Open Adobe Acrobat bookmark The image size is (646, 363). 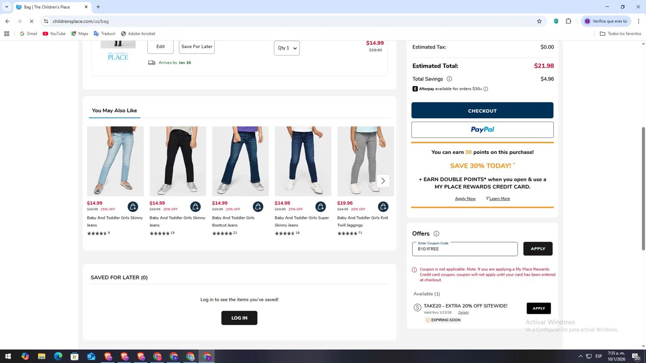pos(138,34)
